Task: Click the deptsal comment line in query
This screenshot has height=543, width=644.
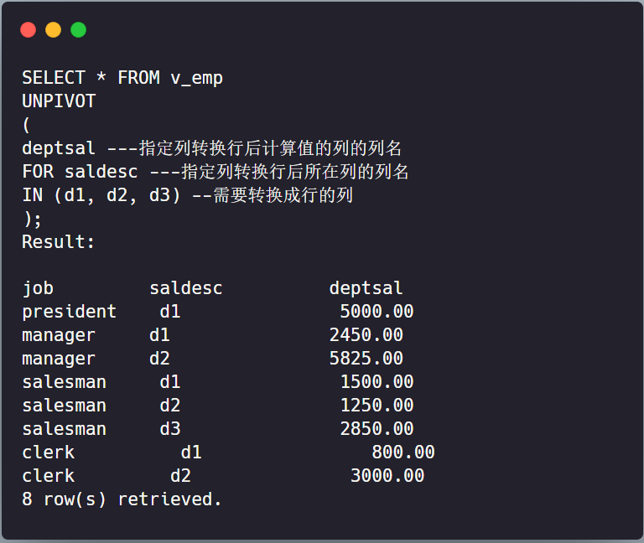Action: [x=211, y=148]
